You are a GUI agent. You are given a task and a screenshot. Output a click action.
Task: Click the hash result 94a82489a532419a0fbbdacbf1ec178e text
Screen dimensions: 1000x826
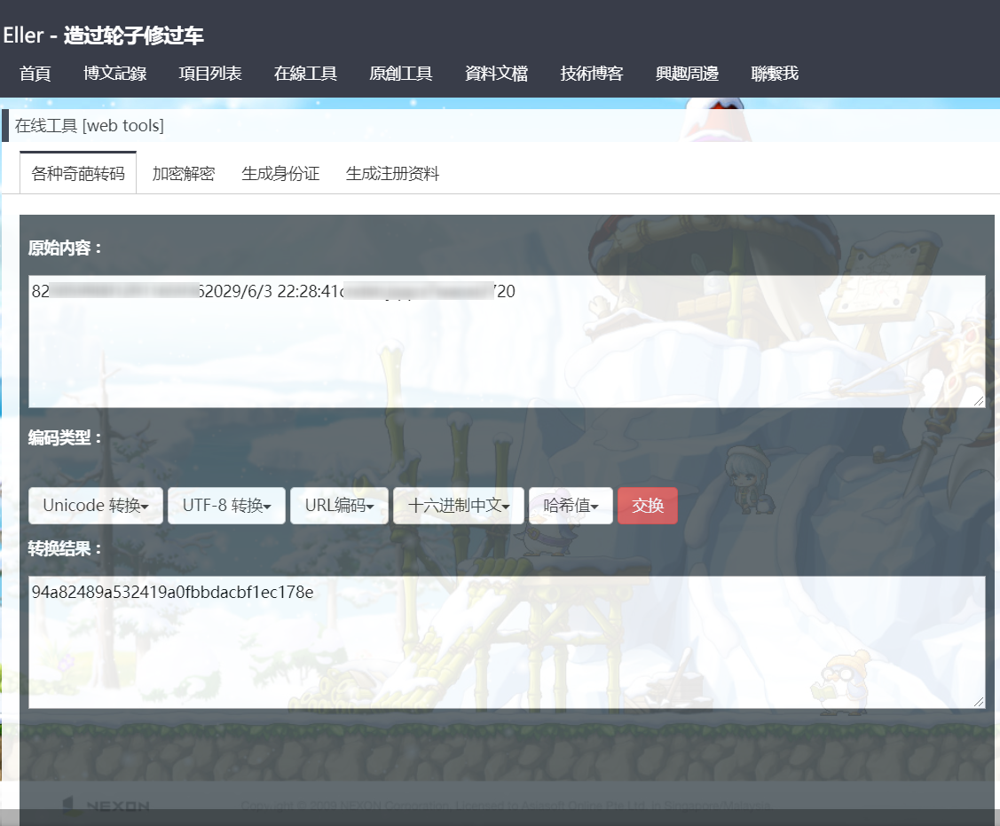(173, 593)
